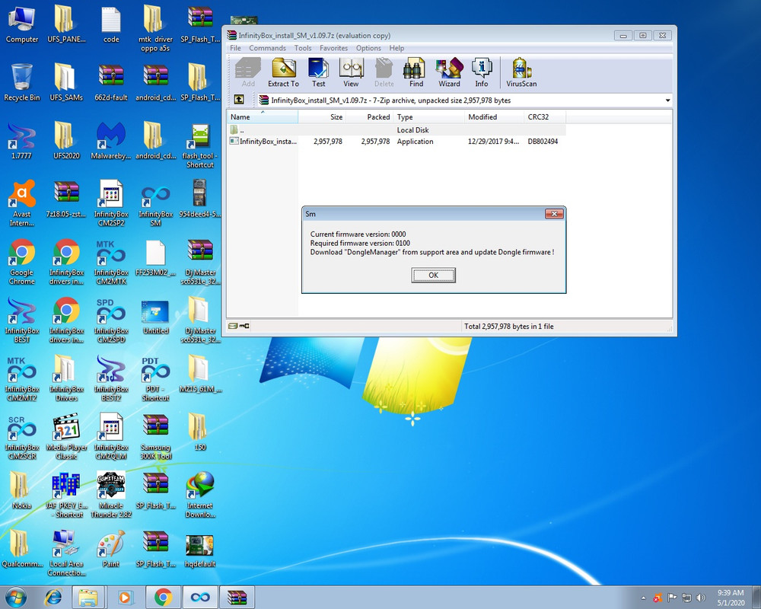Click the status bar drive key icon

point(239,326)
